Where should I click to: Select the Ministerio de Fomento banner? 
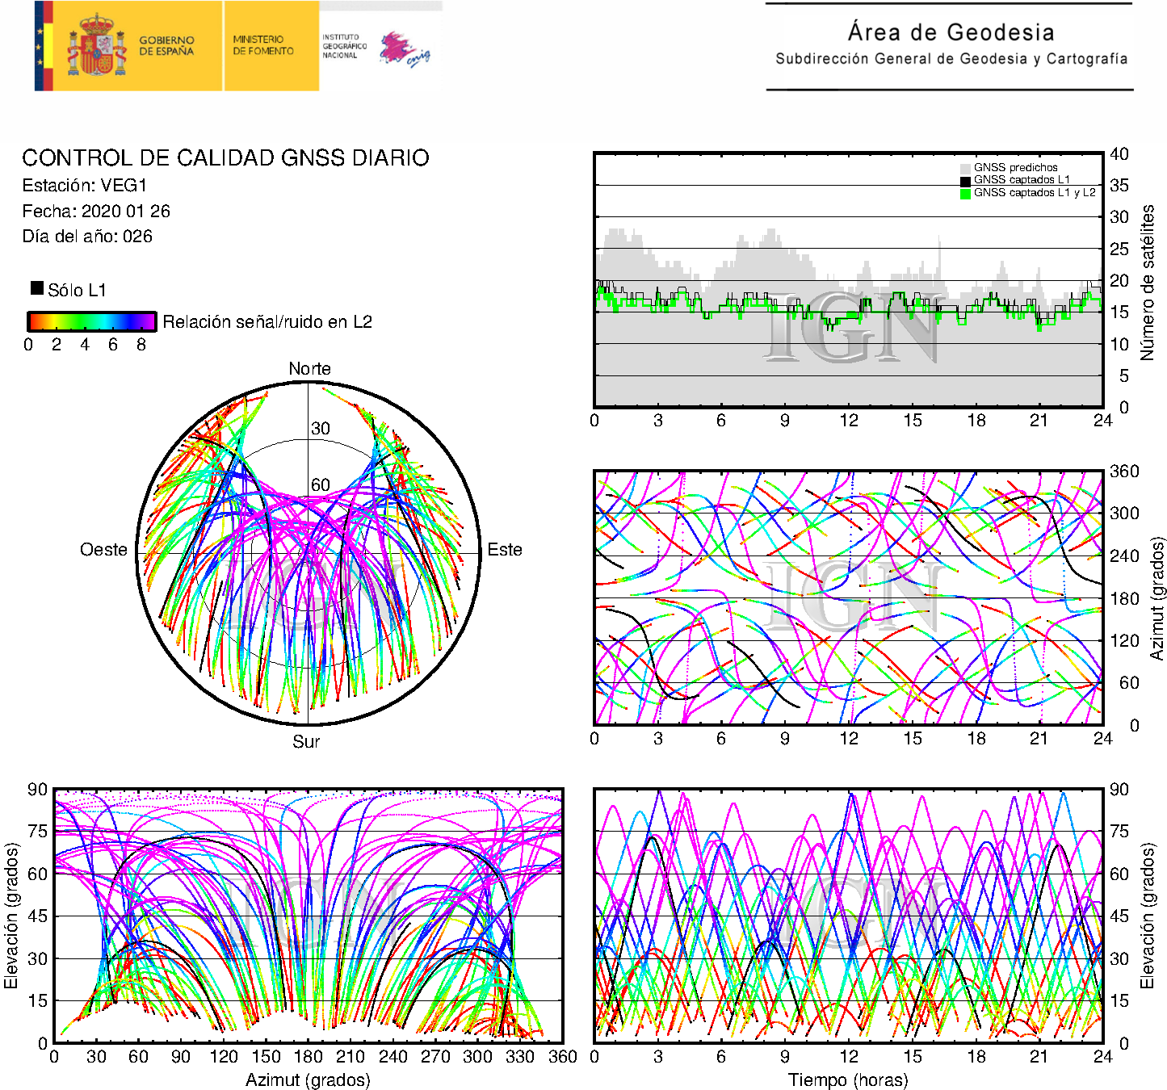pos(263,45)
